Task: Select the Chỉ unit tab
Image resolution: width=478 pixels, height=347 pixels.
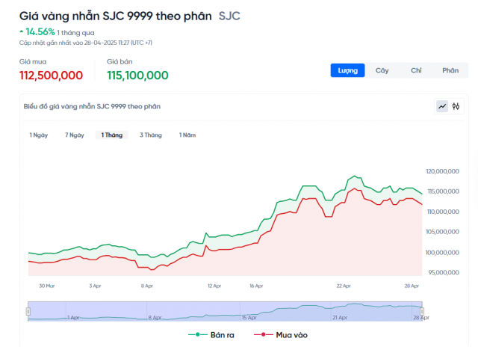Action: pyautogui.click(x=416, y=70)
